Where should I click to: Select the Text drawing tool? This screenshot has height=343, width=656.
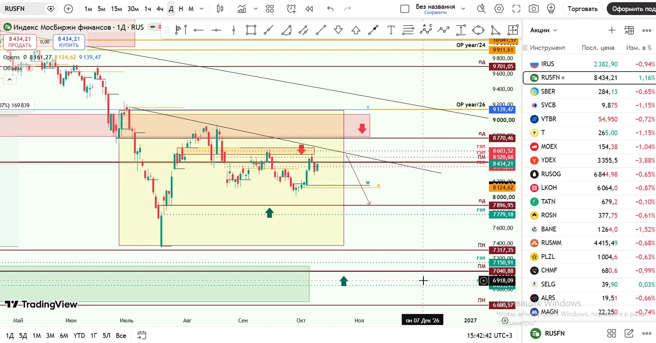tap(391, 30)
